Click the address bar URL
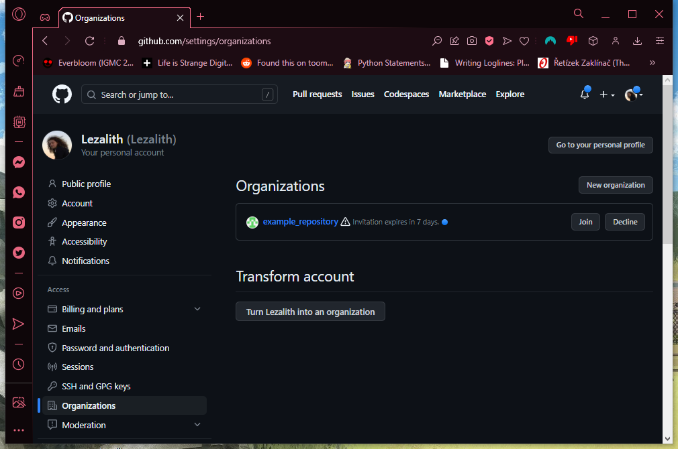 click(204, 41)
